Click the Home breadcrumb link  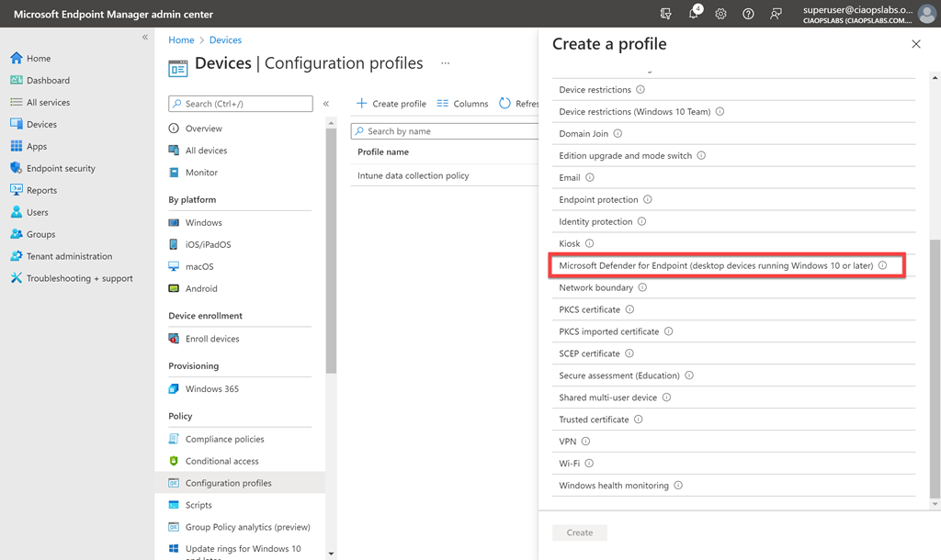tap(181, 40)
